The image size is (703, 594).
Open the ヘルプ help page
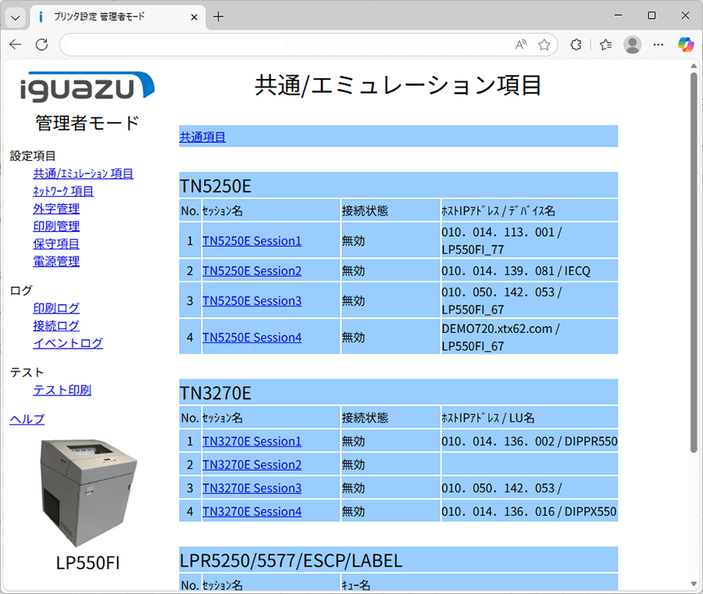[27, 419]
